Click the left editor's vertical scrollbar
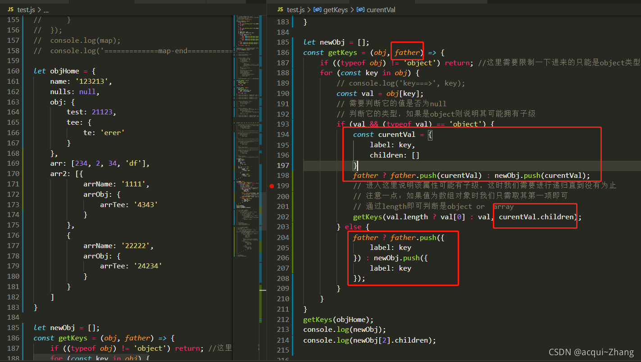Viewport: 641px width, 362px height. [x=263, y=188]
